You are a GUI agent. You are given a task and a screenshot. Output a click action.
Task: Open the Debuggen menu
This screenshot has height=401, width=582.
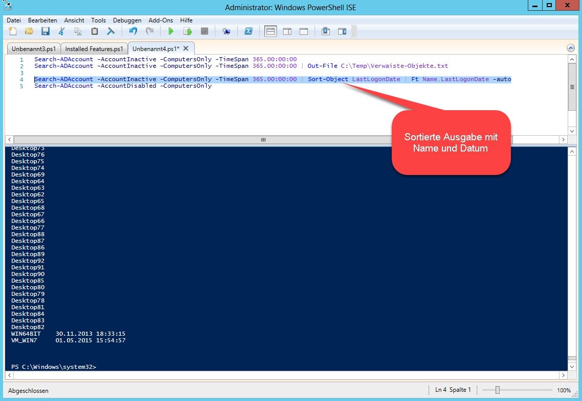[x=127, y=20]
